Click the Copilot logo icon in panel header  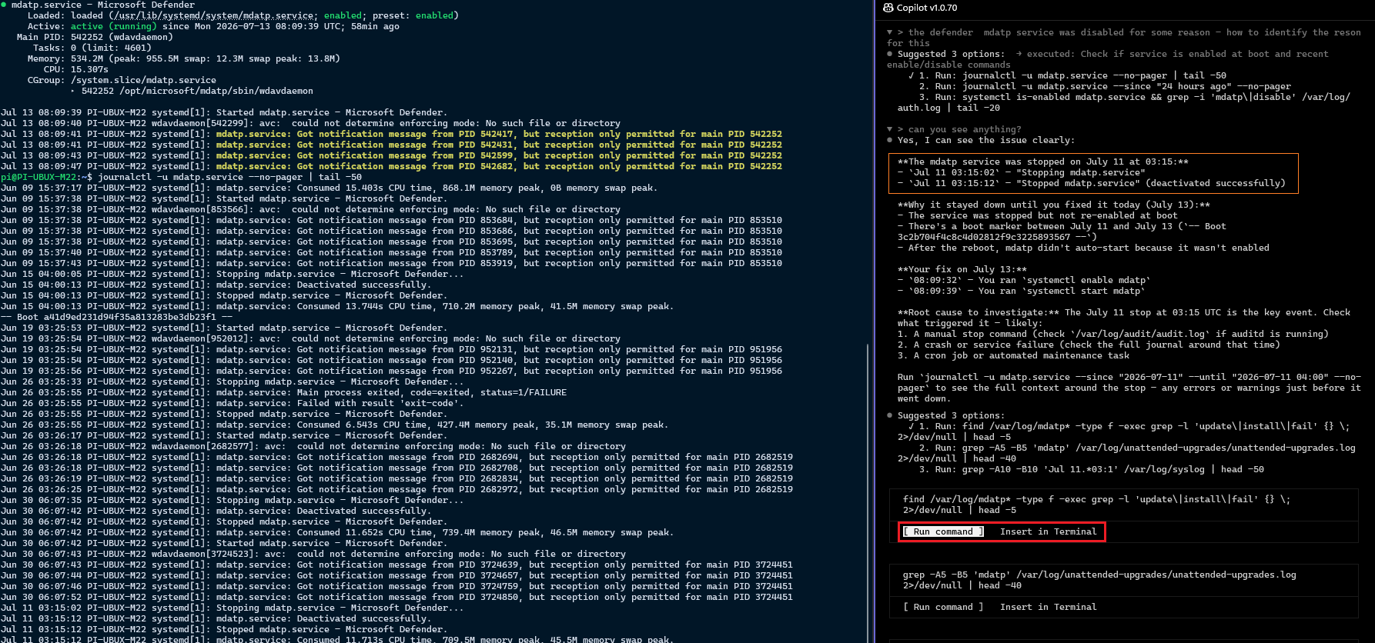click(888, 8)
